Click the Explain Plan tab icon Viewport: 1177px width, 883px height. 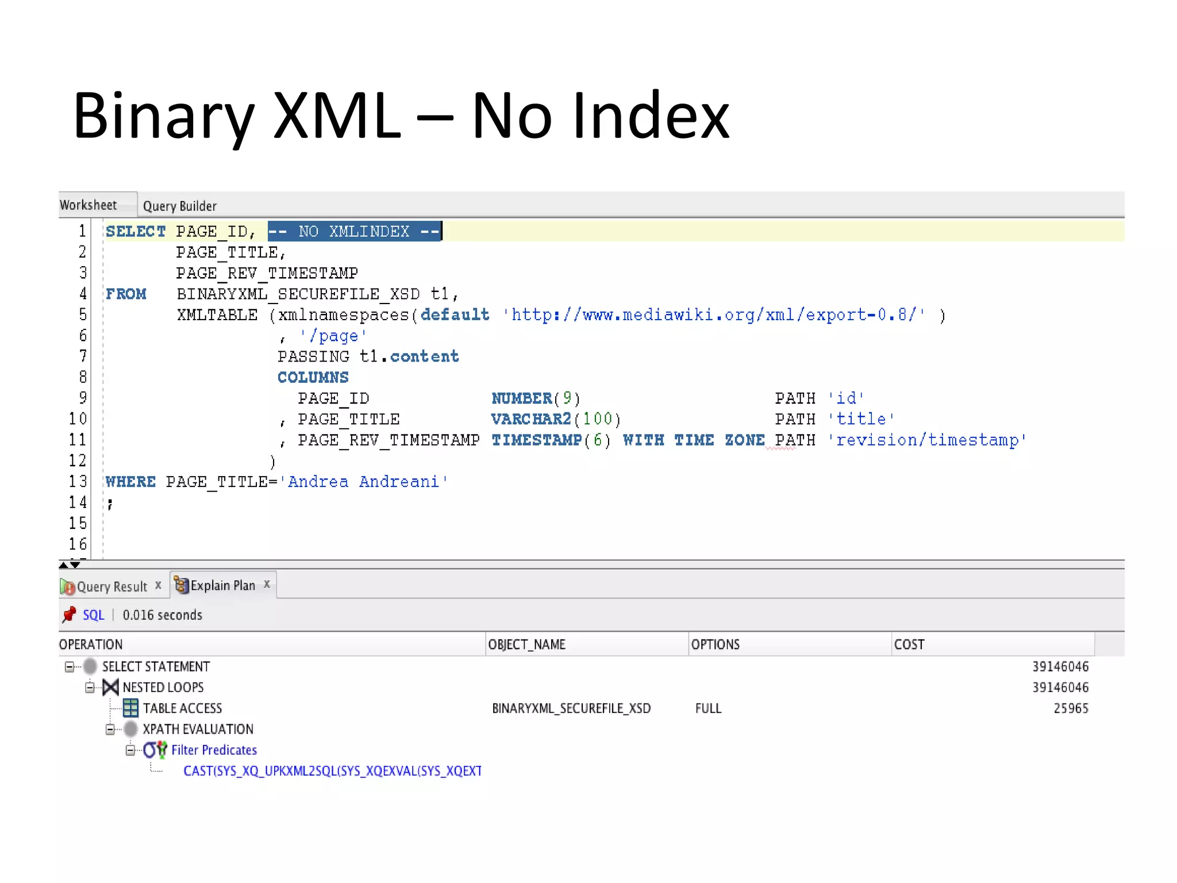coord(182,585)
